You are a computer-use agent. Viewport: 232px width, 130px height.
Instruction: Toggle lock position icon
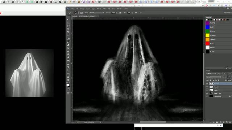click(216, 80)
